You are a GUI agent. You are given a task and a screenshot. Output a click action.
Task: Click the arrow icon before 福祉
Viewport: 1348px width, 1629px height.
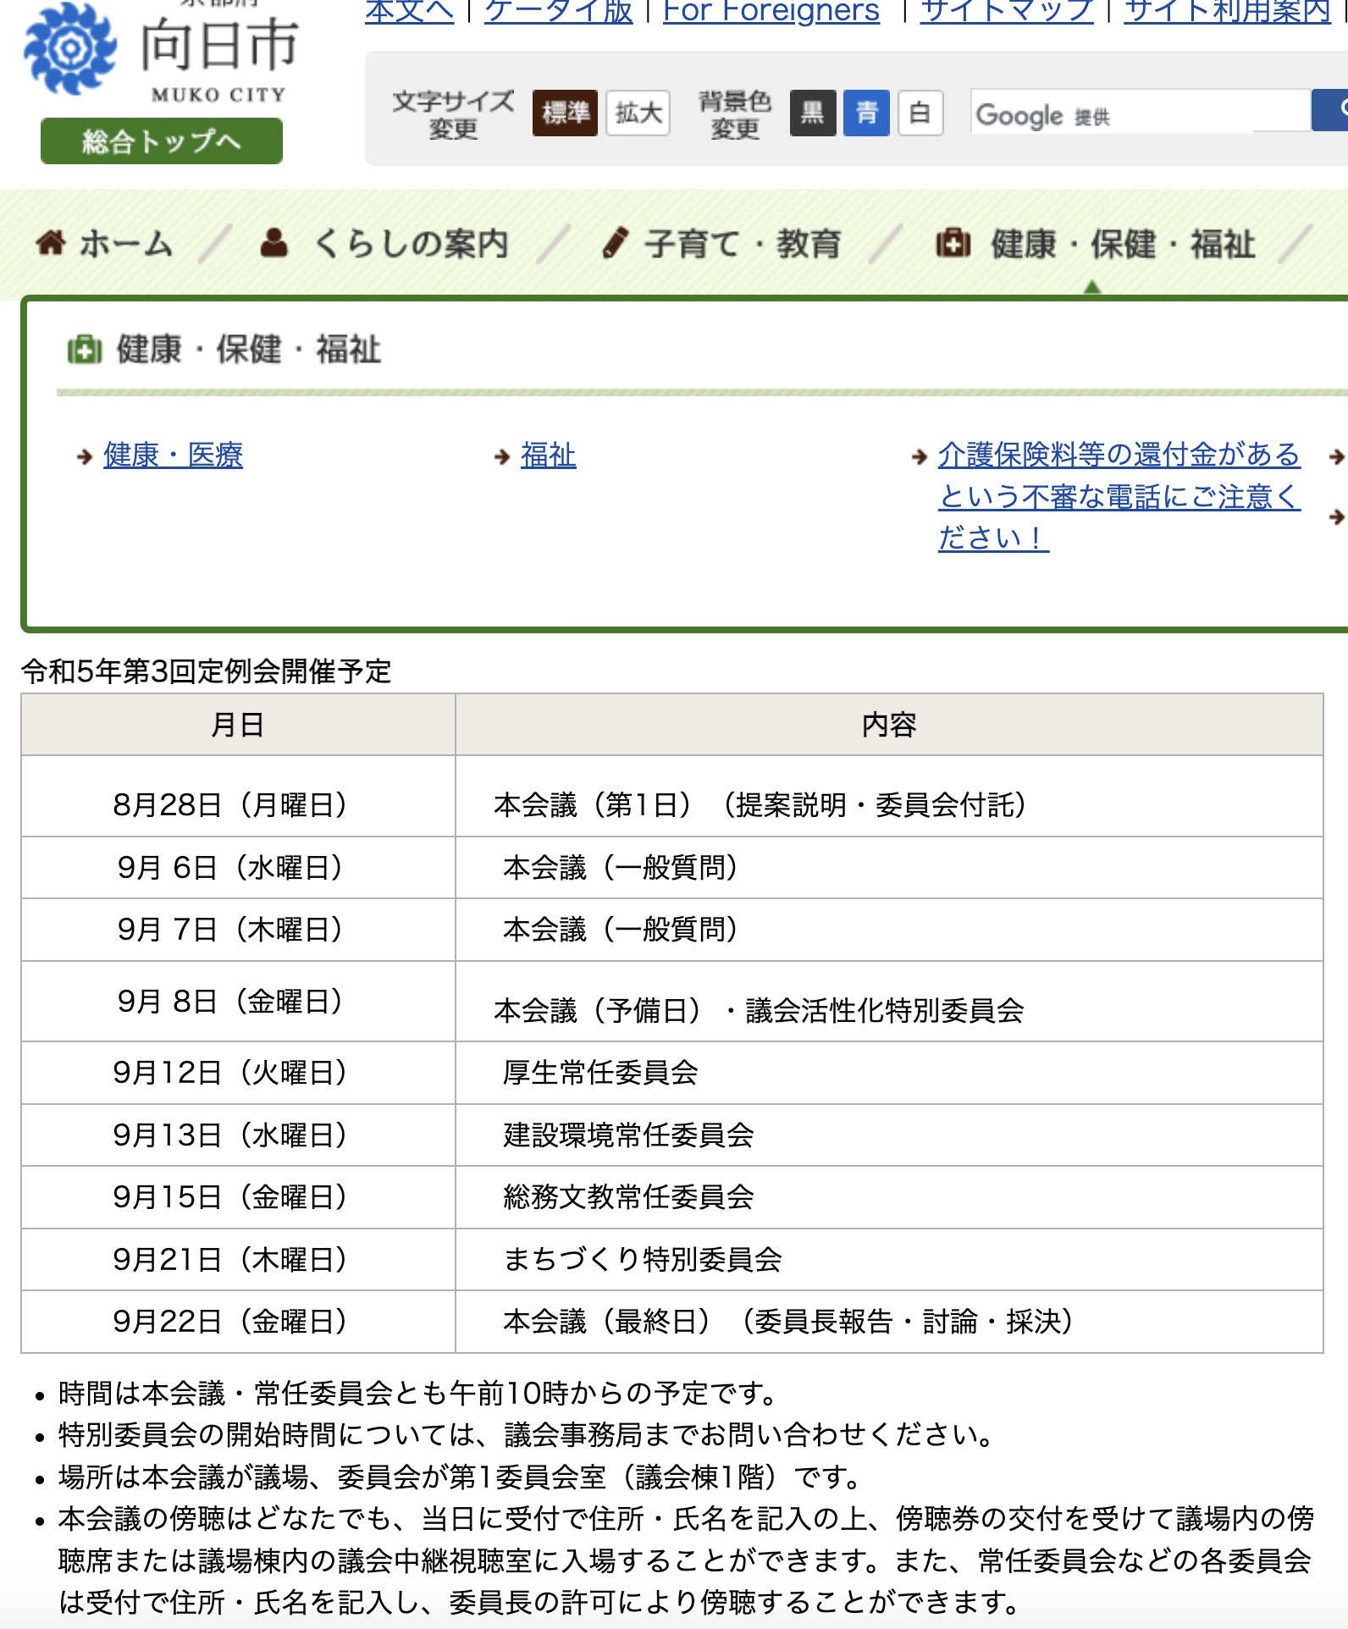point(502,457)
